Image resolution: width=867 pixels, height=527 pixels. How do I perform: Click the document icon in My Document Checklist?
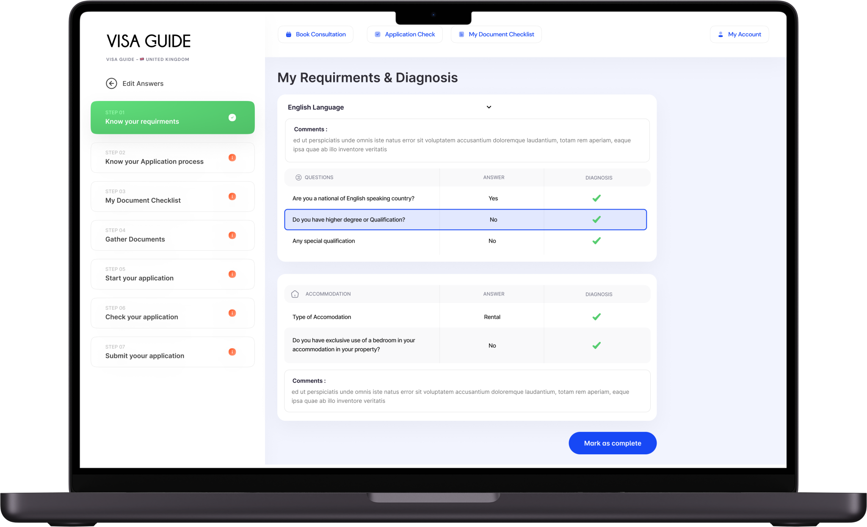(461, 35)
